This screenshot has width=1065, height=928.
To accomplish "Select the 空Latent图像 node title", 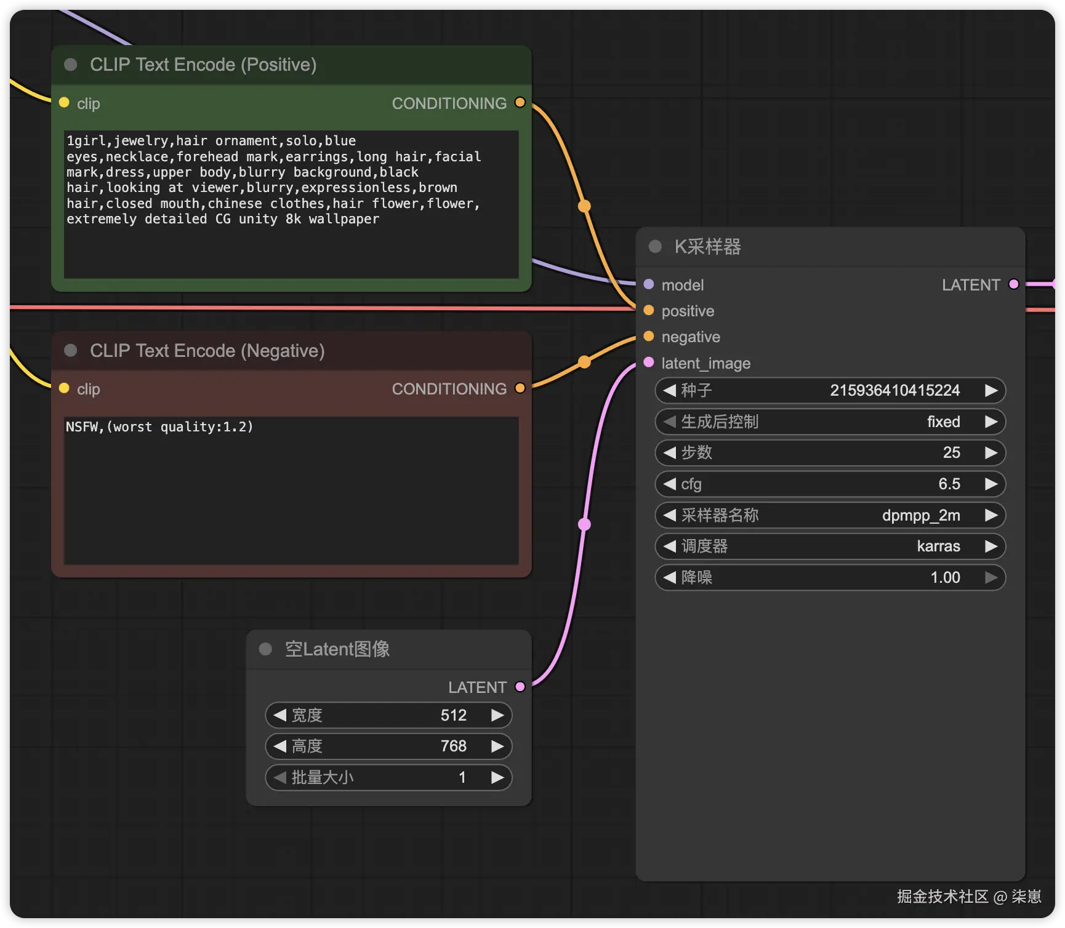I will tap(337, 649).
